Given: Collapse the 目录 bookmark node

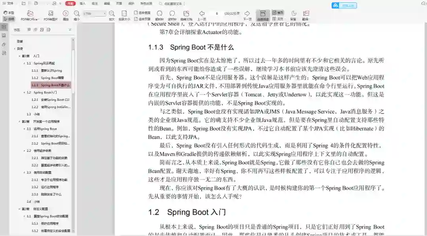Looking at the screenshot, I should click(x=15, y=49).
